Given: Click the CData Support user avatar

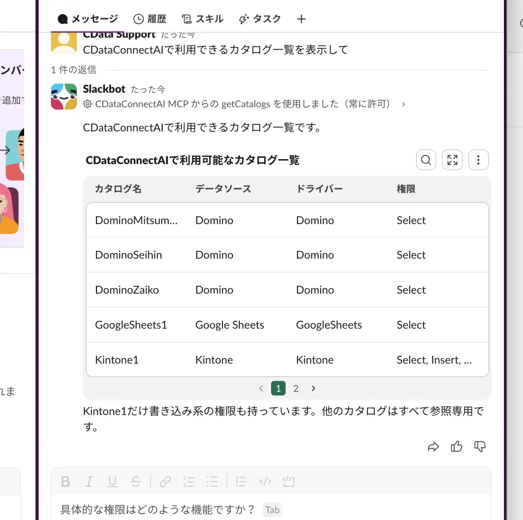Looking at the screenshot, I should click(x=64, y=43).
